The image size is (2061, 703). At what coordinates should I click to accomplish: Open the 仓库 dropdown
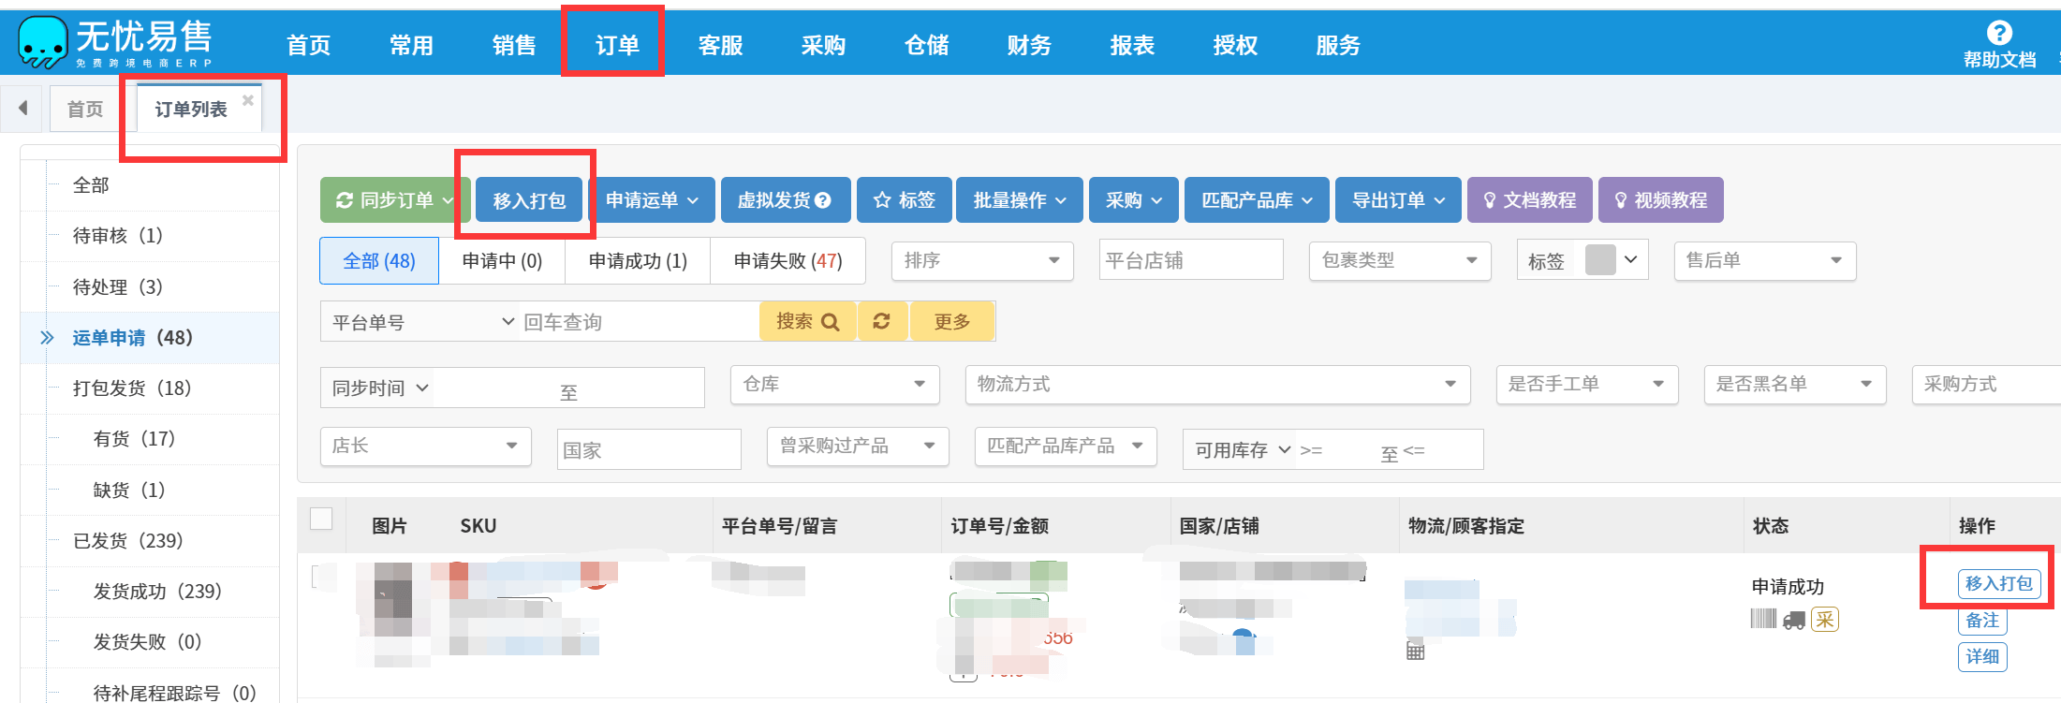834,385
